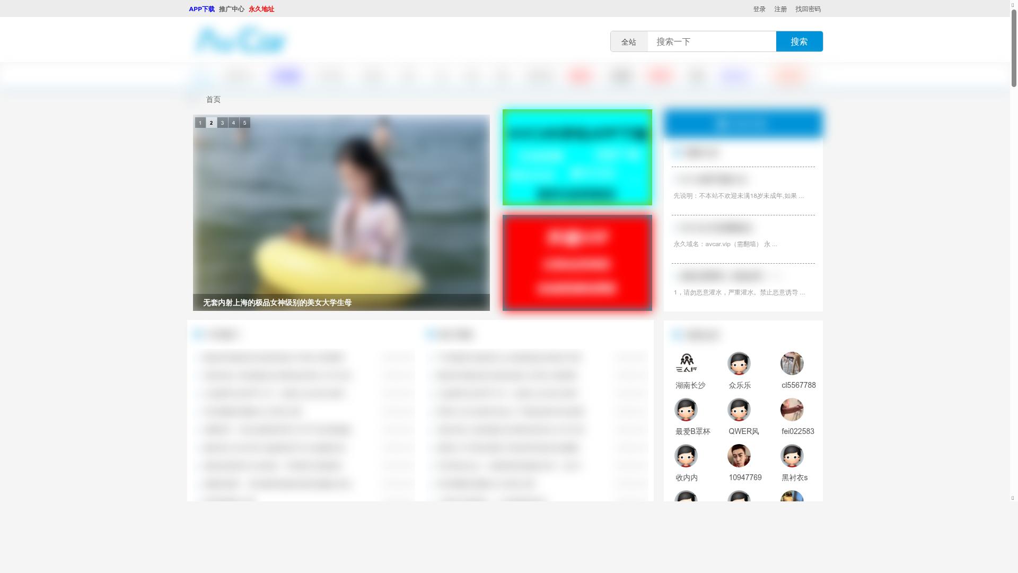Click the 收内内 member avatar

686,456
